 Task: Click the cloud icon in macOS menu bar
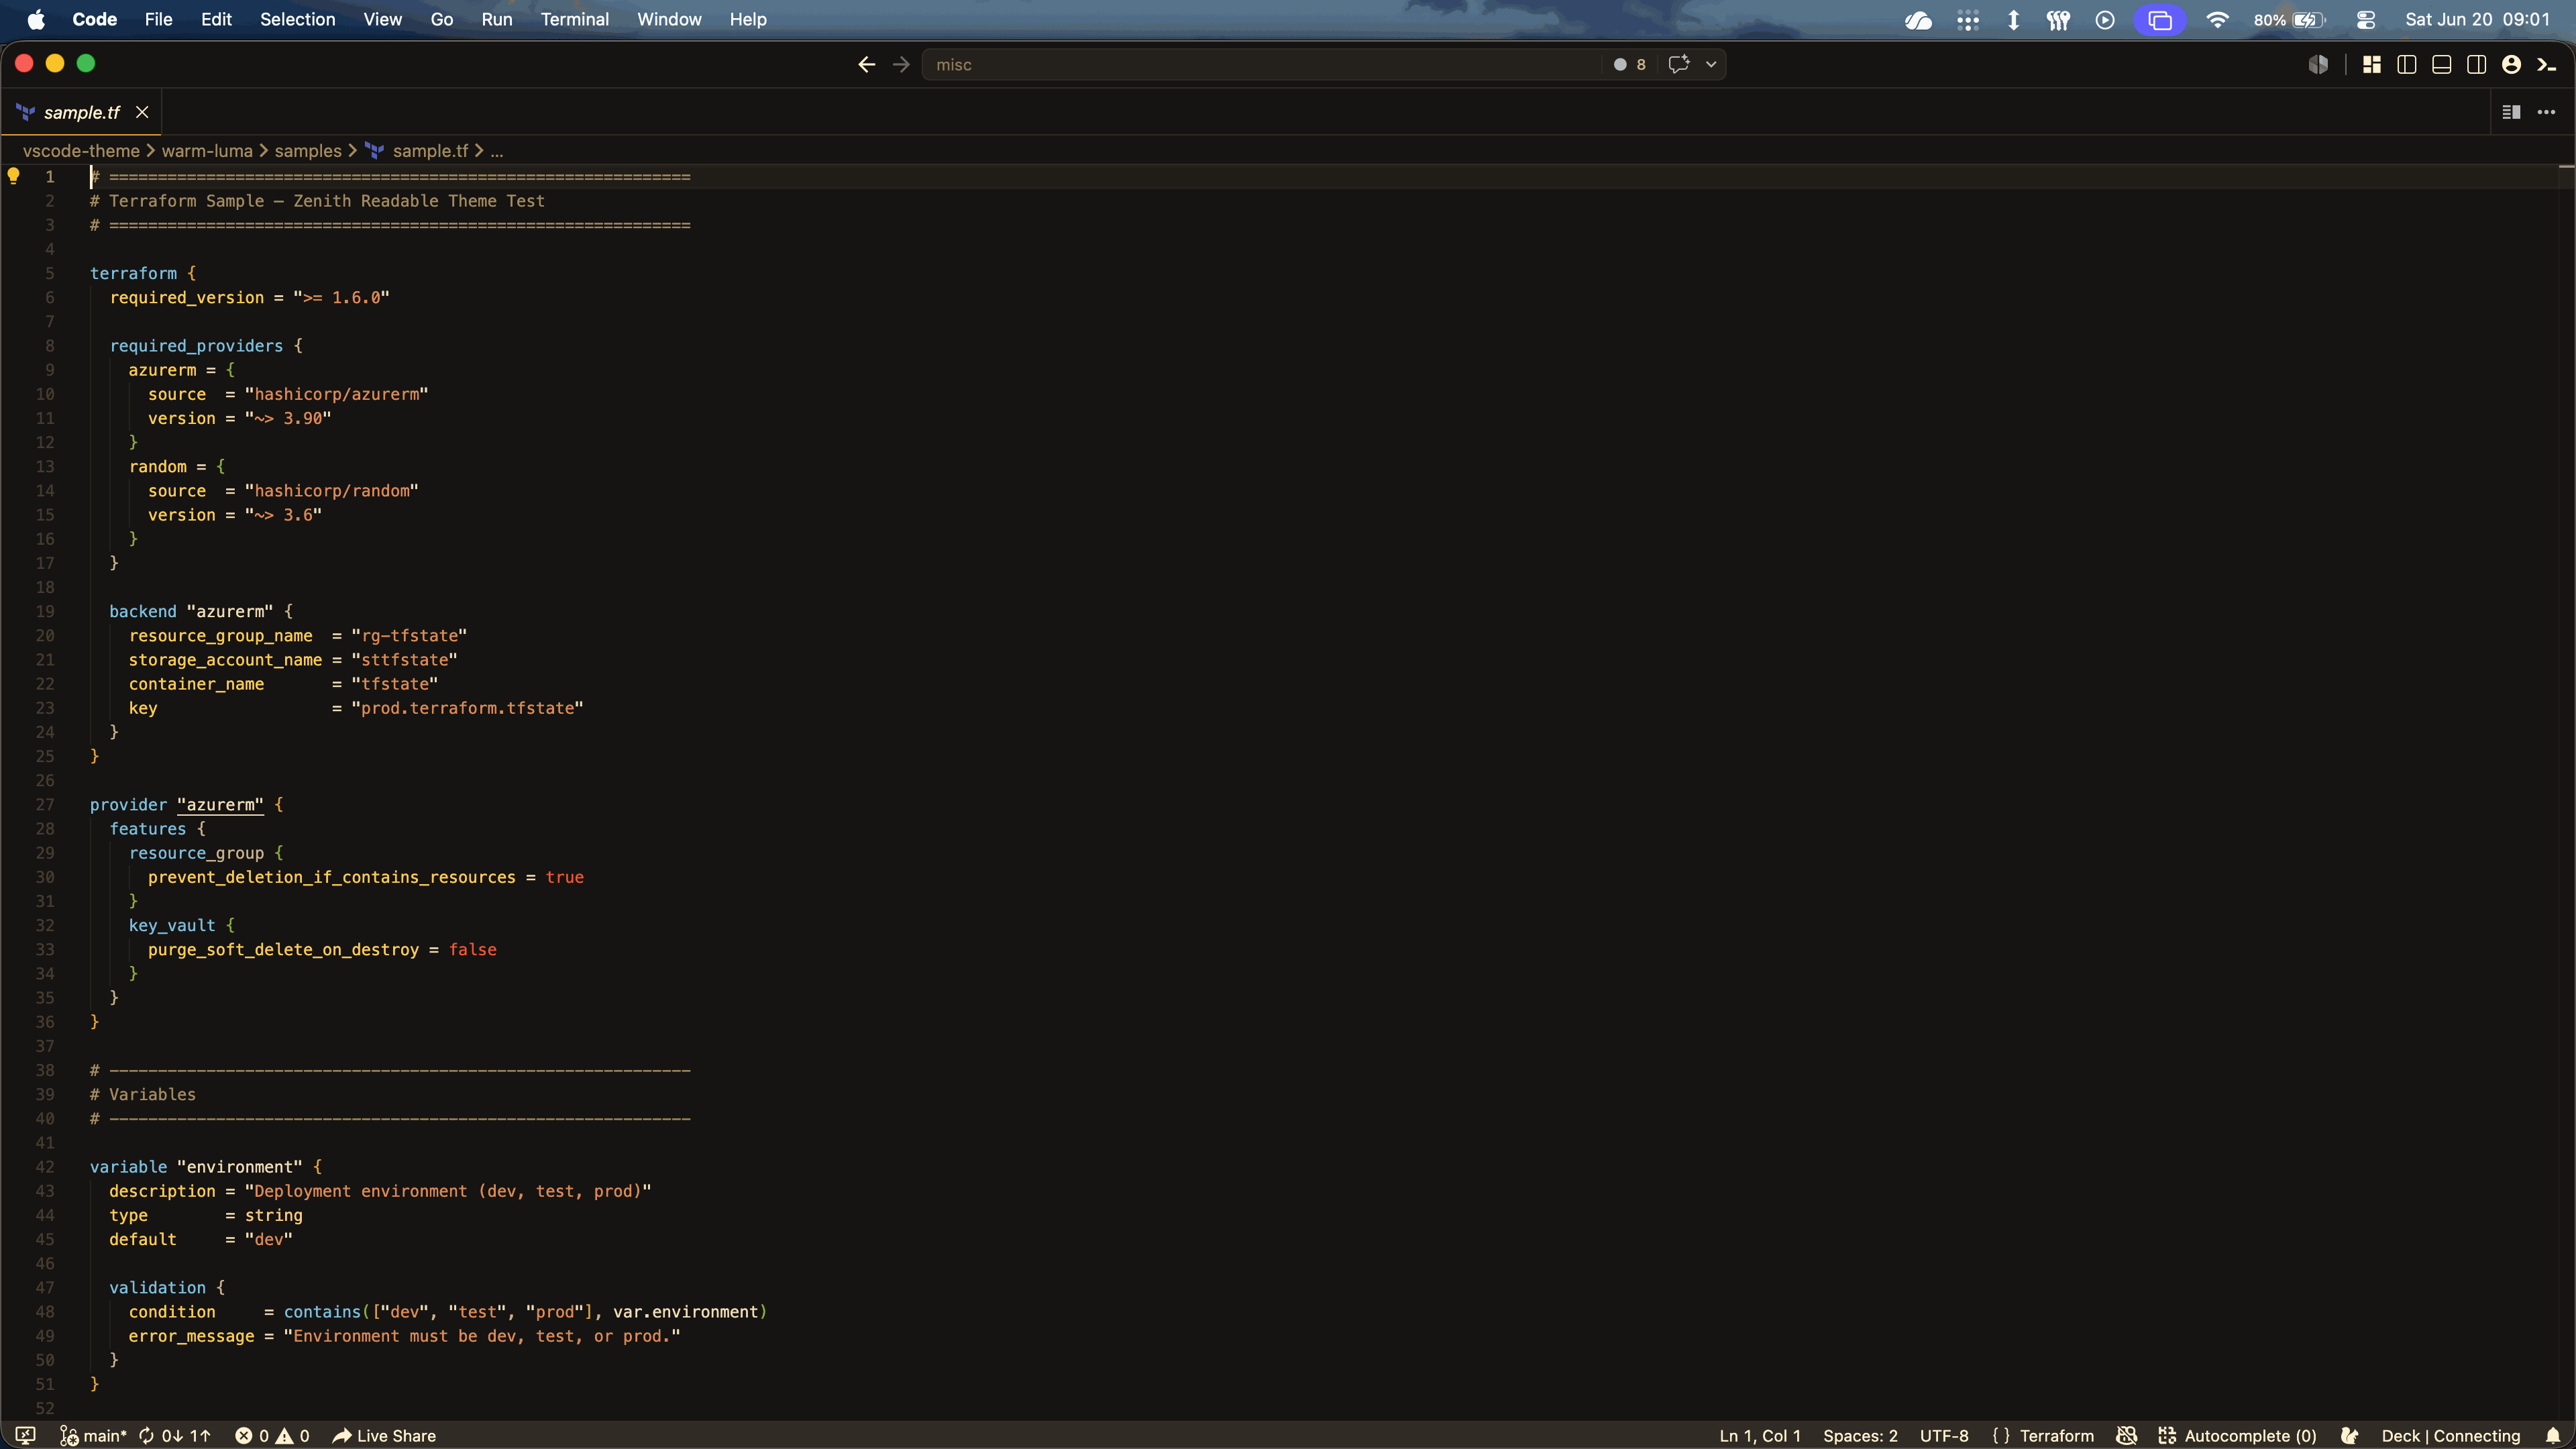tap(1918, 20)
